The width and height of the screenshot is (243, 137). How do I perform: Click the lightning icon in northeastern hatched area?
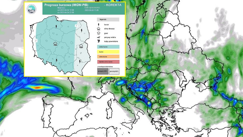coord(82,30)
